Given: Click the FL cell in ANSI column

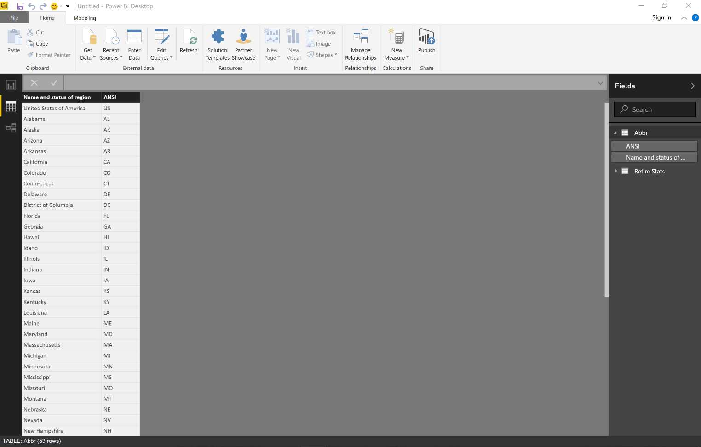Looking at the screenshot, I should coord(121,216).
